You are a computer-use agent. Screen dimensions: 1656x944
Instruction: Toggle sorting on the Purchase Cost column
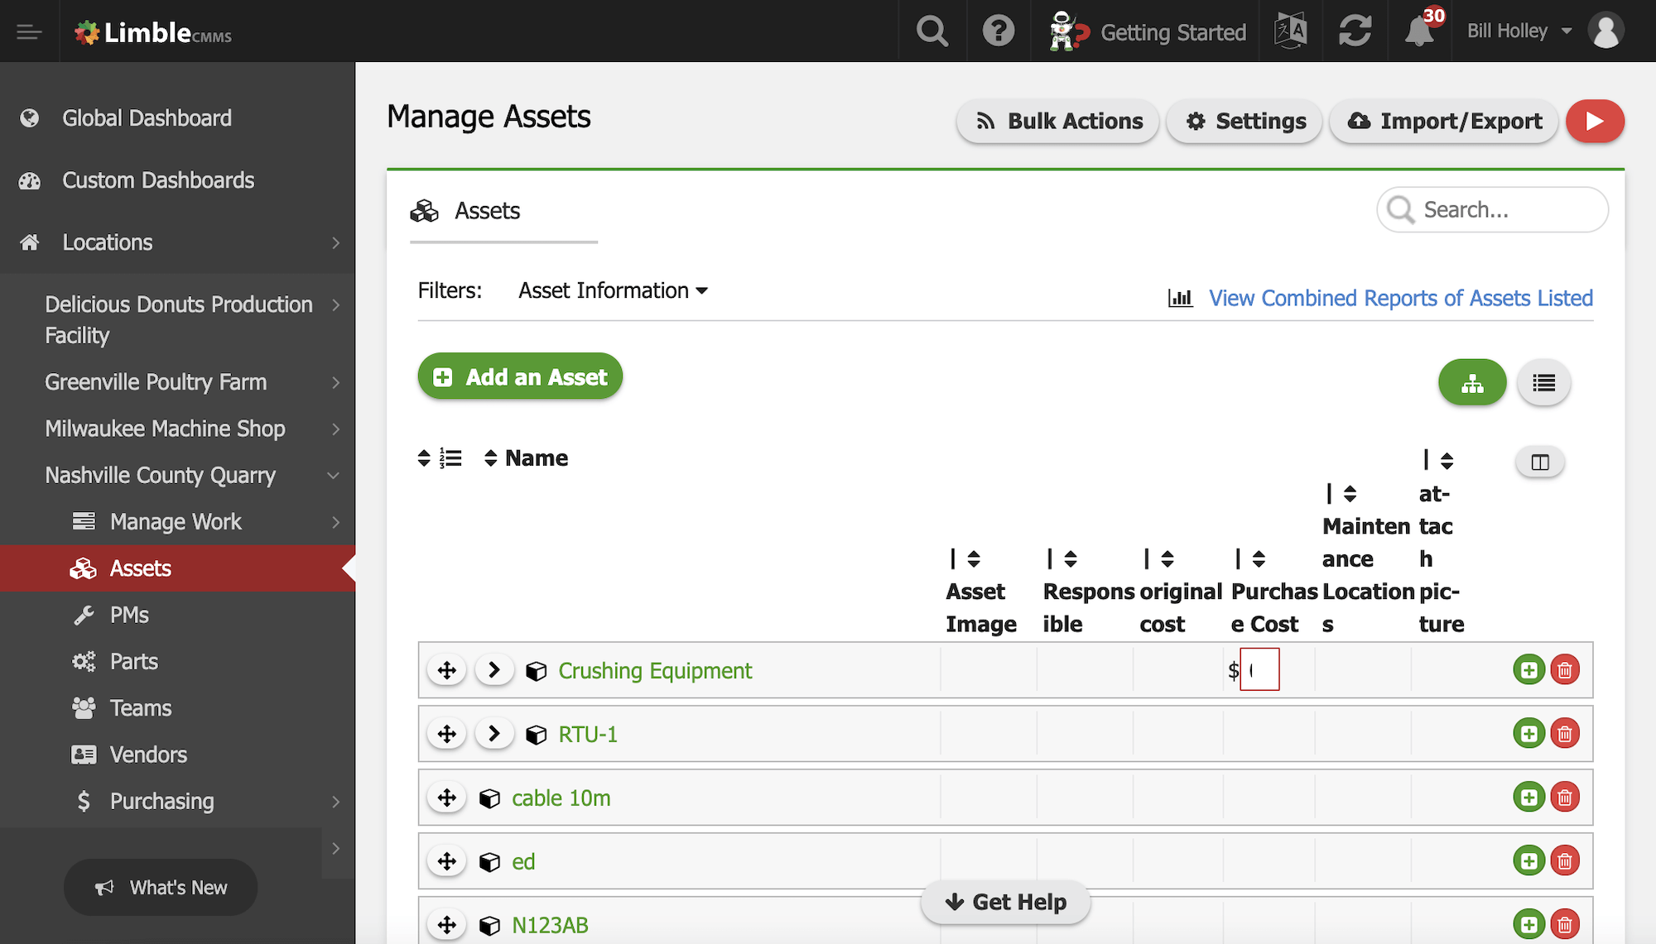point(1257,558)
